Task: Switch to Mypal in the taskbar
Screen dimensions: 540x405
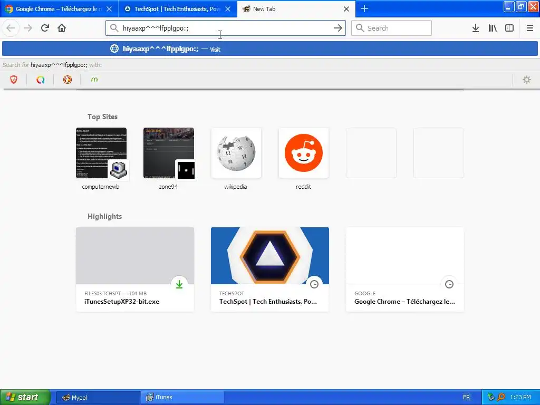Action: (97, 398)
